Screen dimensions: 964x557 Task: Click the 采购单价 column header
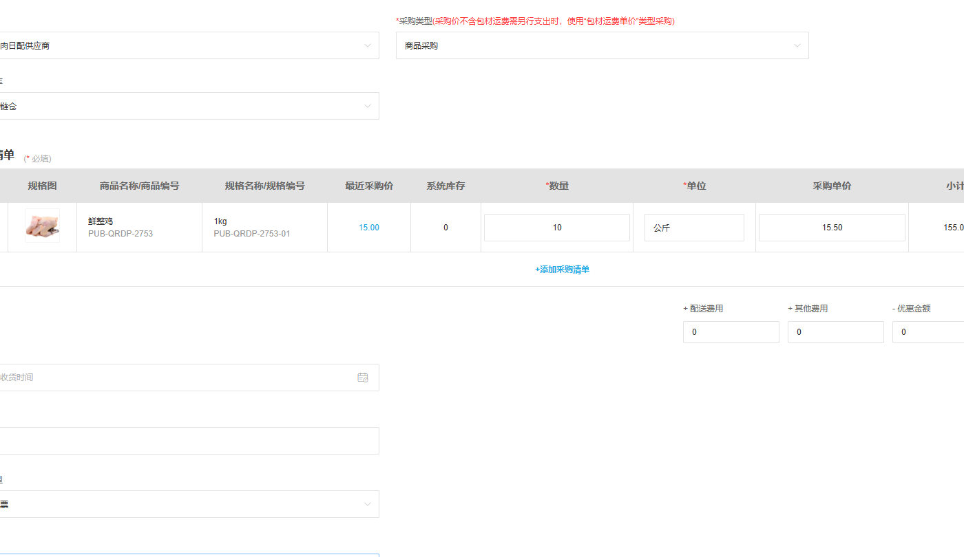point(832,186)
